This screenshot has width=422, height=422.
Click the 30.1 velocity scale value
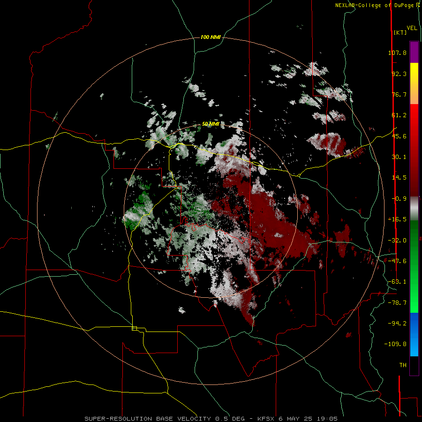[x=399, y=157]
